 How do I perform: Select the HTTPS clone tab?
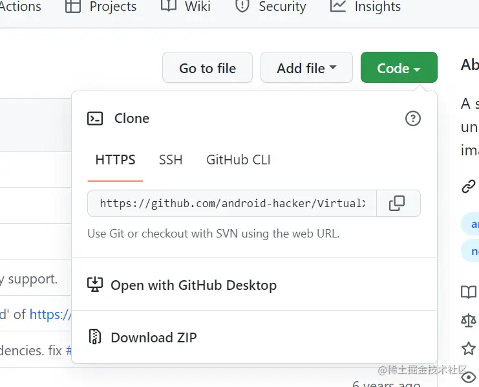click(x=115, y=160)
